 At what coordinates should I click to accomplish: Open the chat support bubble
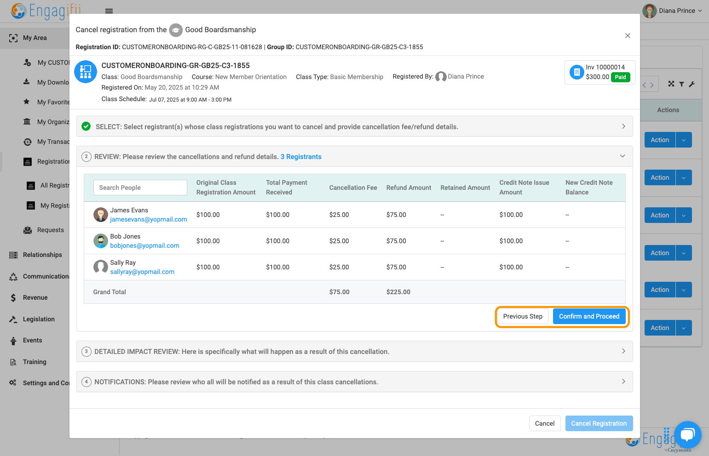(687, 434)
